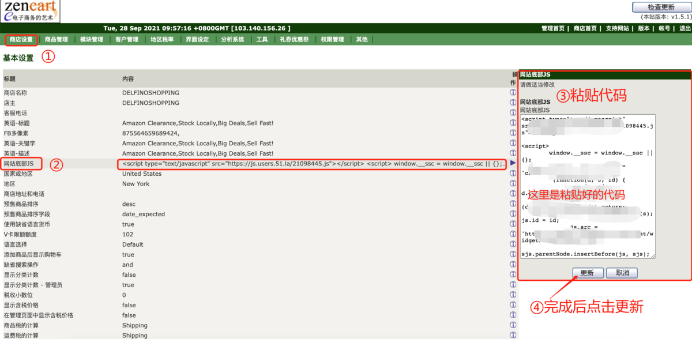The width and height of the screenshot is (692, 339).
Task: Open the 其他 menu
Action: (x=362, y=40)
